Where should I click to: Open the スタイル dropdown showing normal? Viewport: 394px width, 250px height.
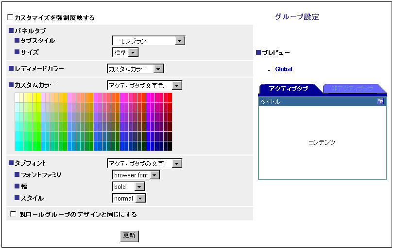click(x=129, y=198)
